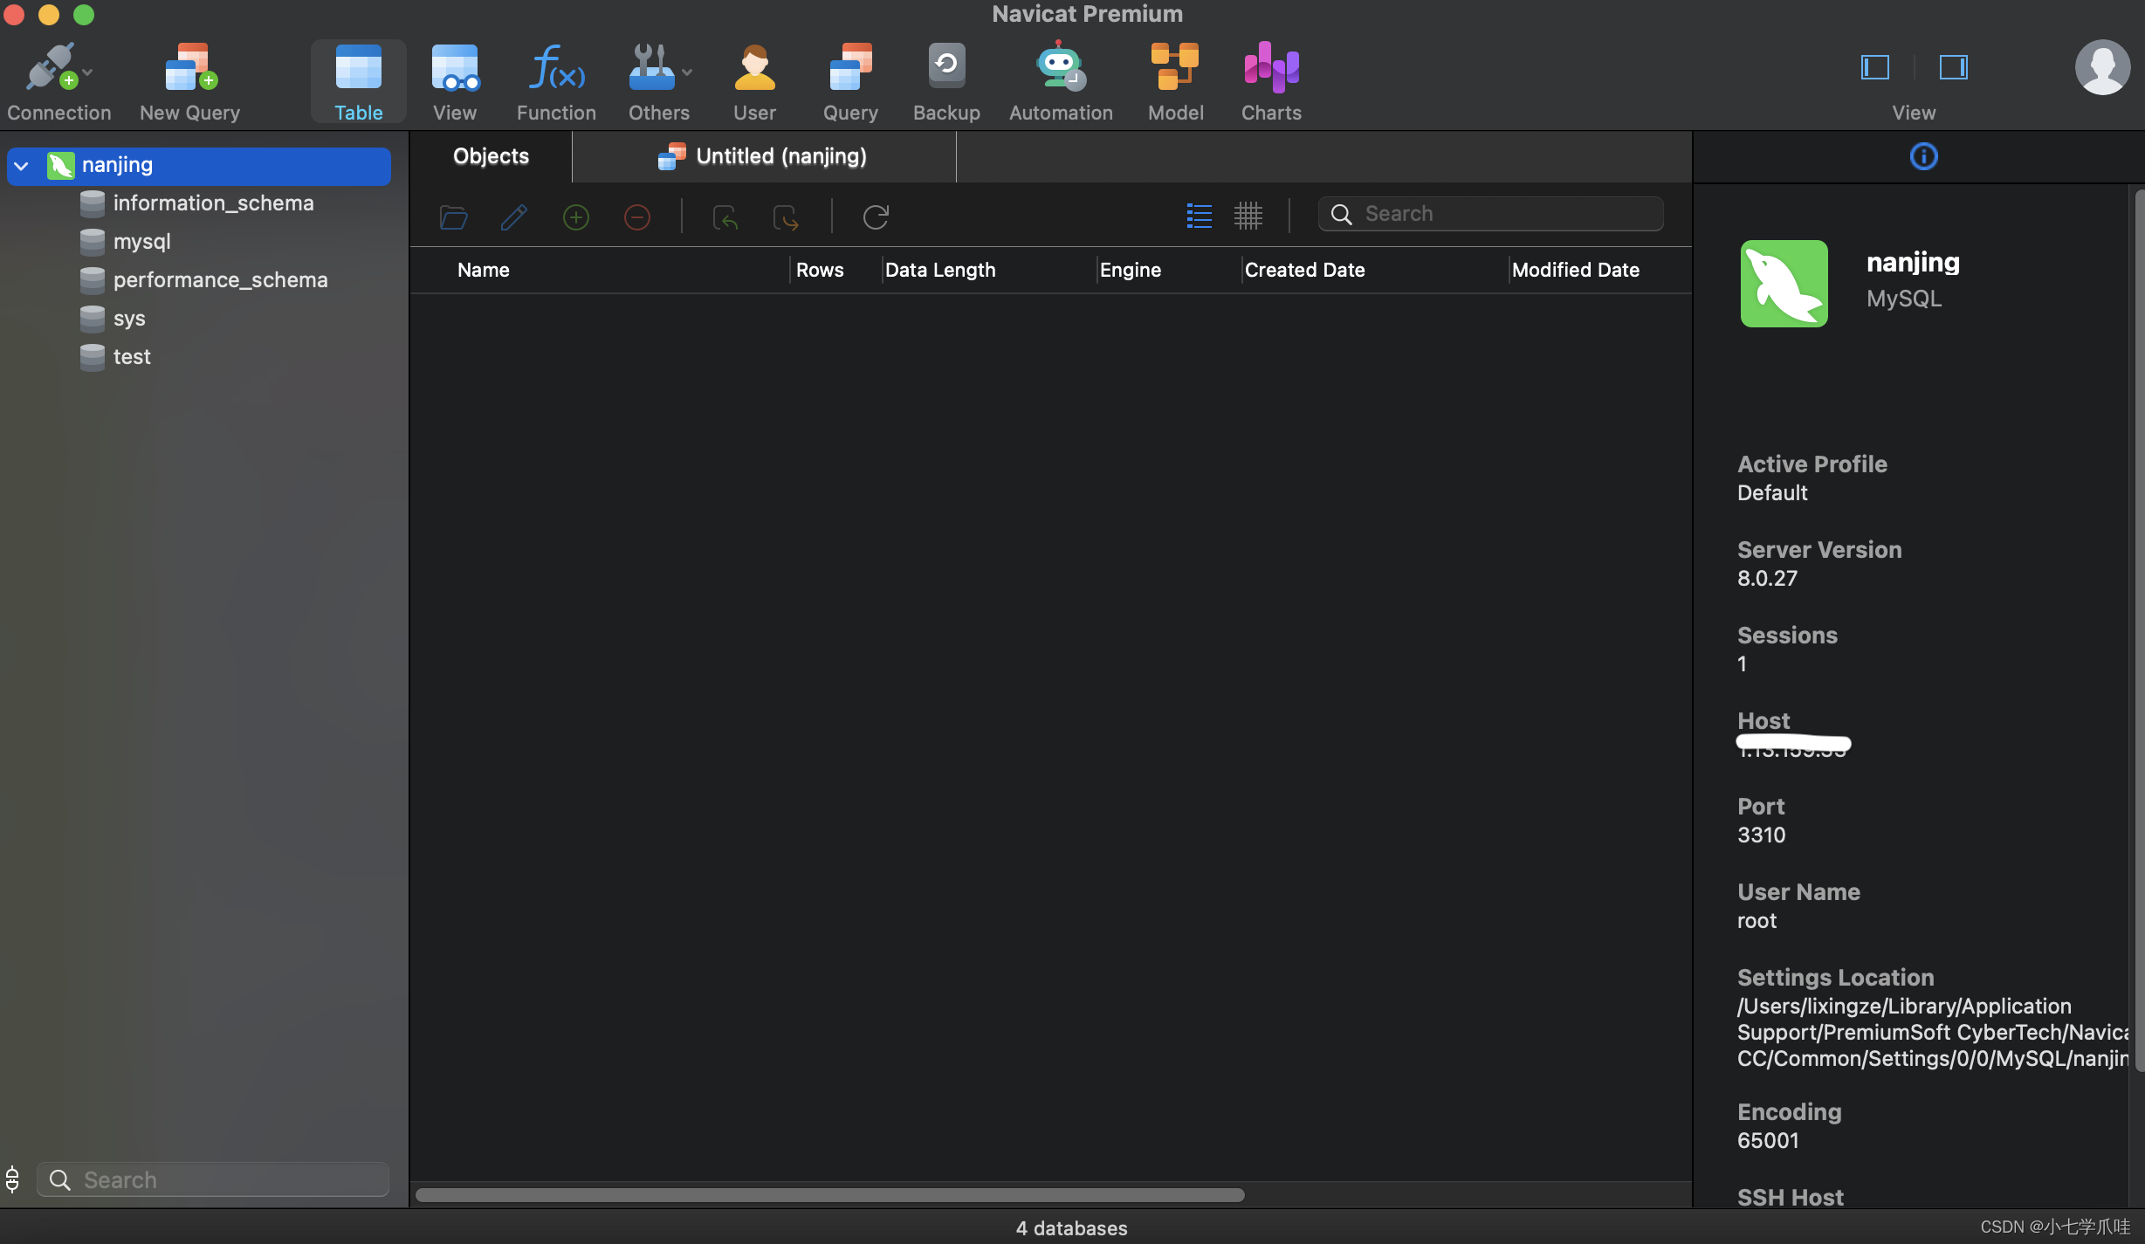Click the New Table plus icon
Image resolution: width=2145 pixels, height=1244 pixels.
(575, 216)
